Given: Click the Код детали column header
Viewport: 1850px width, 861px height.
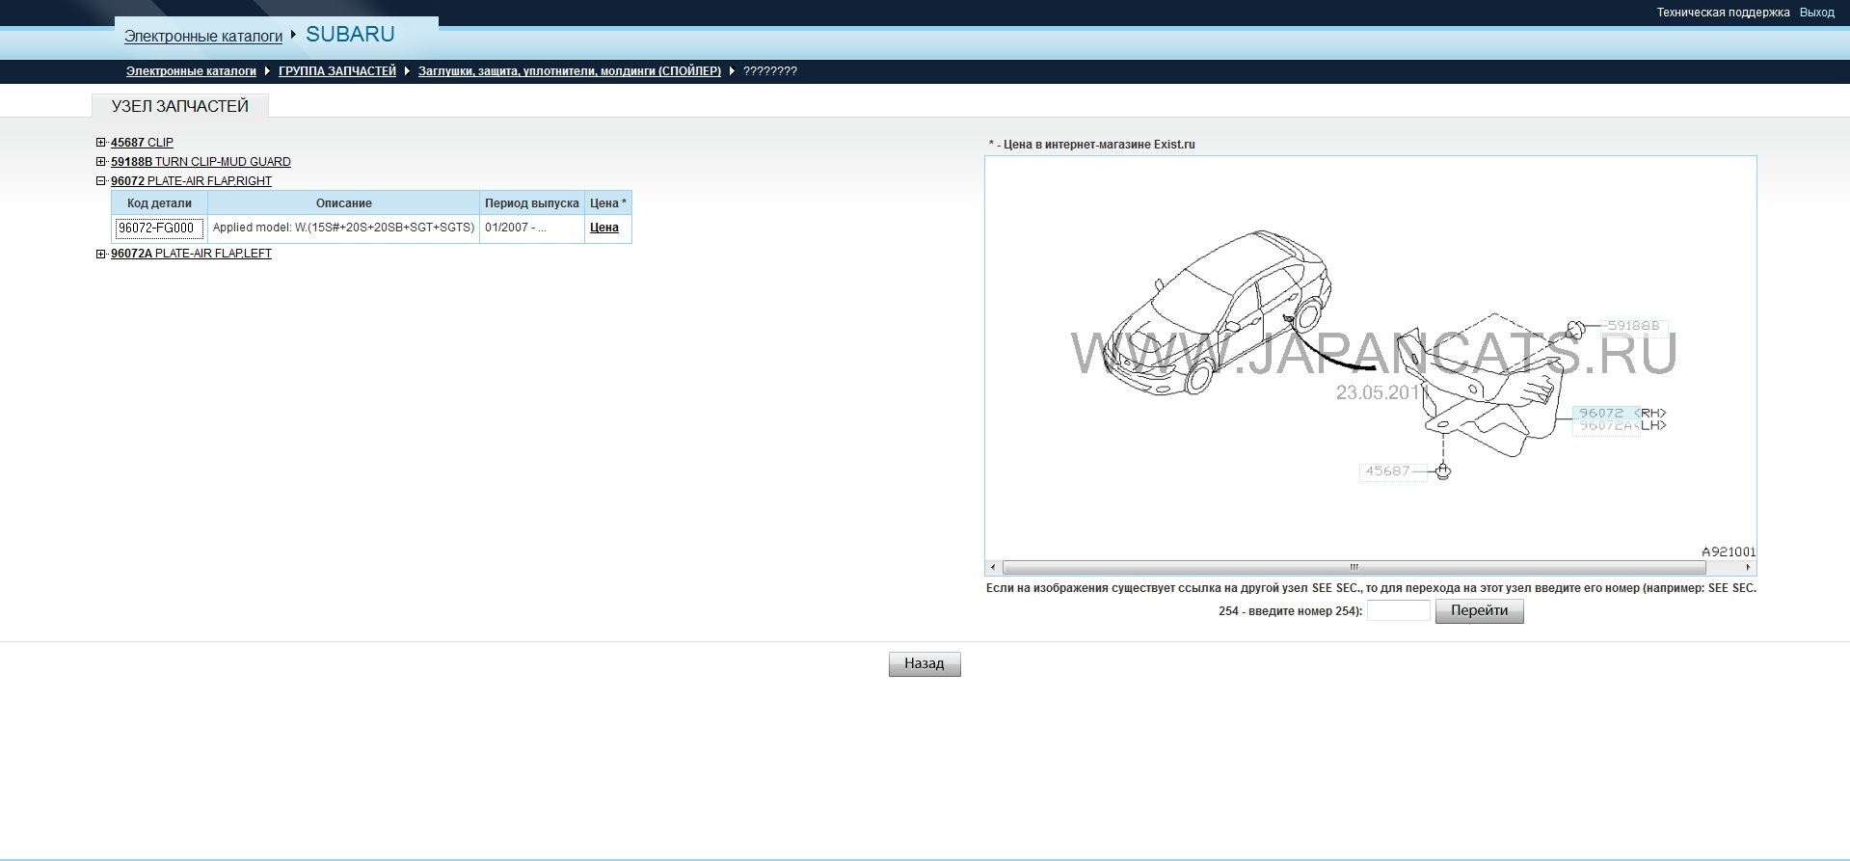Looking at the screenshot, I should (x=159, y=203).
